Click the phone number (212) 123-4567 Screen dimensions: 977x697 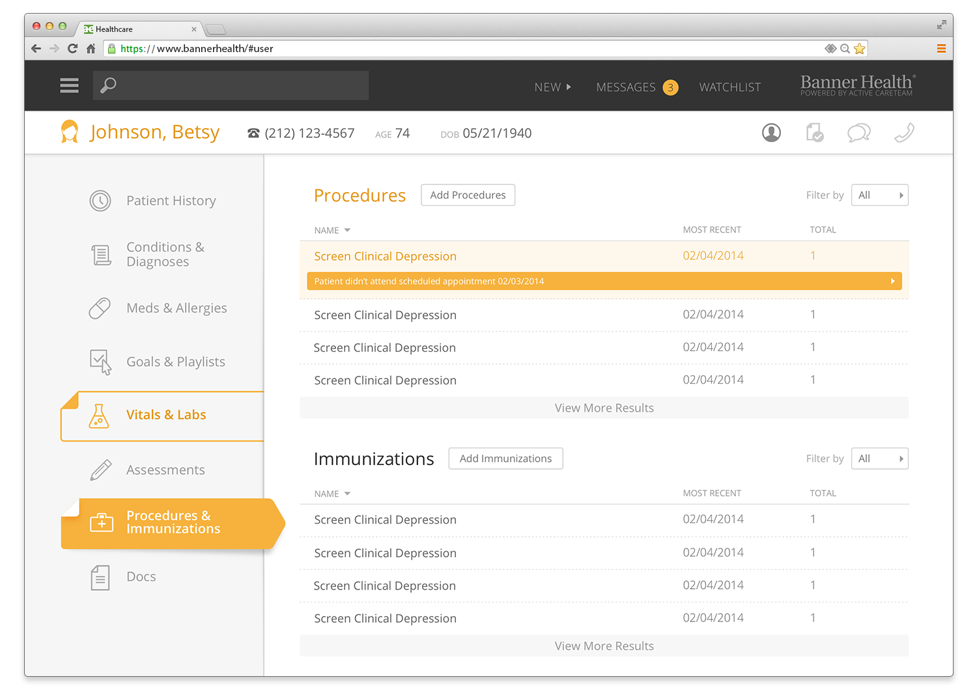309,134
